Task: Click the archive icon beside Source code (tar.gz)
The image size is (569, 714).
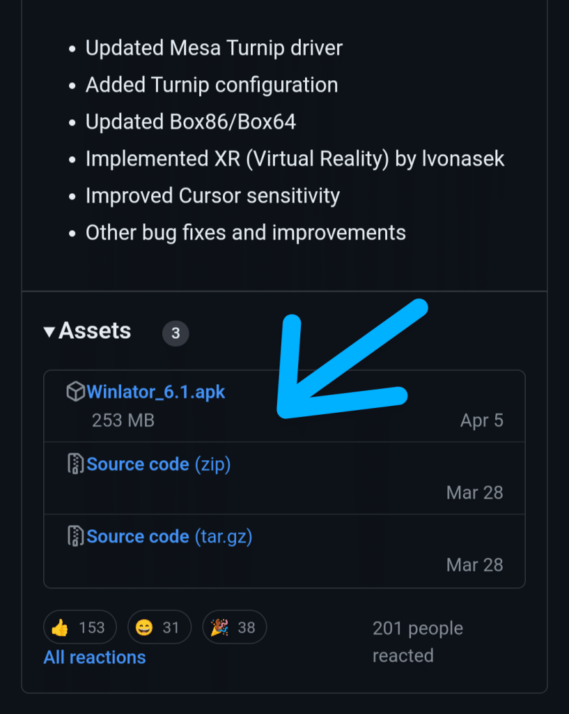Action: [x=75, y=536]
